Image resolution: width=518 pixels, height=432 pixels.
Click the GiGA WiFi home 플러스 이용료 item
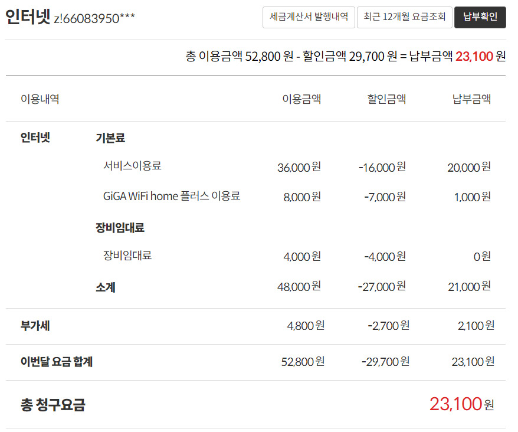tap(172, 196)
